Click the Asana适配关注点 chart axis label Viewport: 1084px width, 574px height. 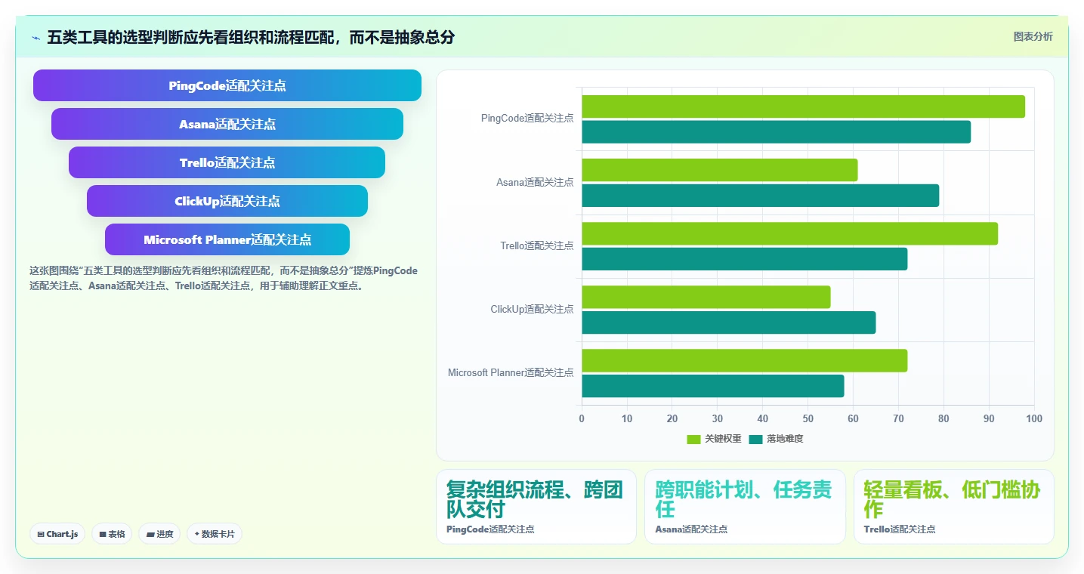click(x=535, y=182)
